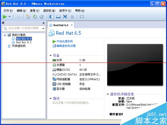Click the 内存 memory device icon
The width and height of the screenshot is (167, 125).
point(54,60)
